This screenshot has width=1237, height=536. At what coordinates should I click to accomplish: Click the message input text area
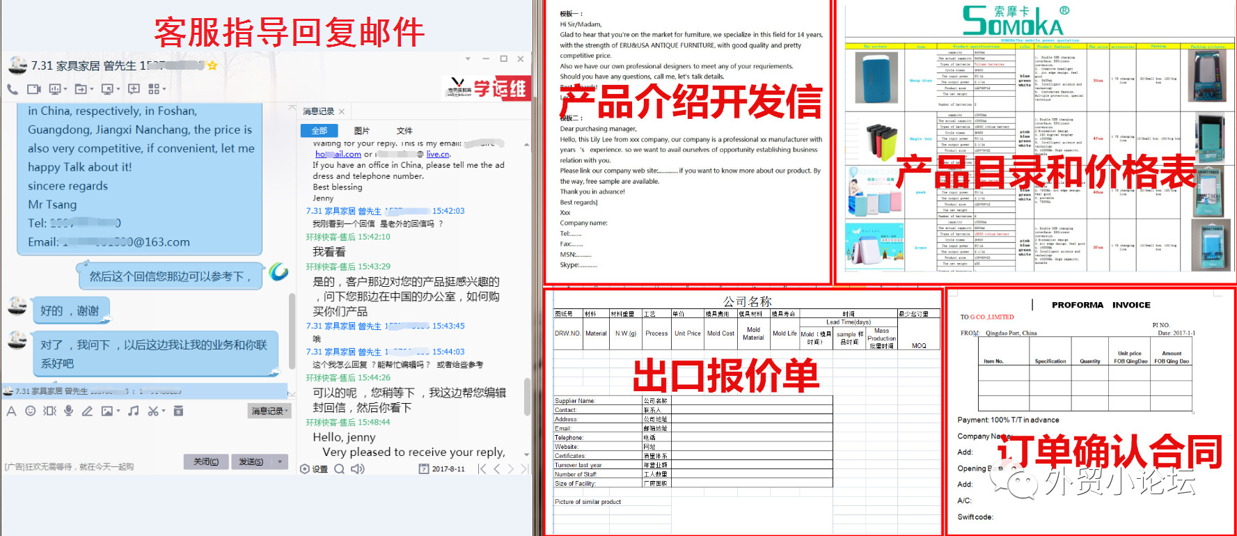pyautogui.click(x=146, y=437)
